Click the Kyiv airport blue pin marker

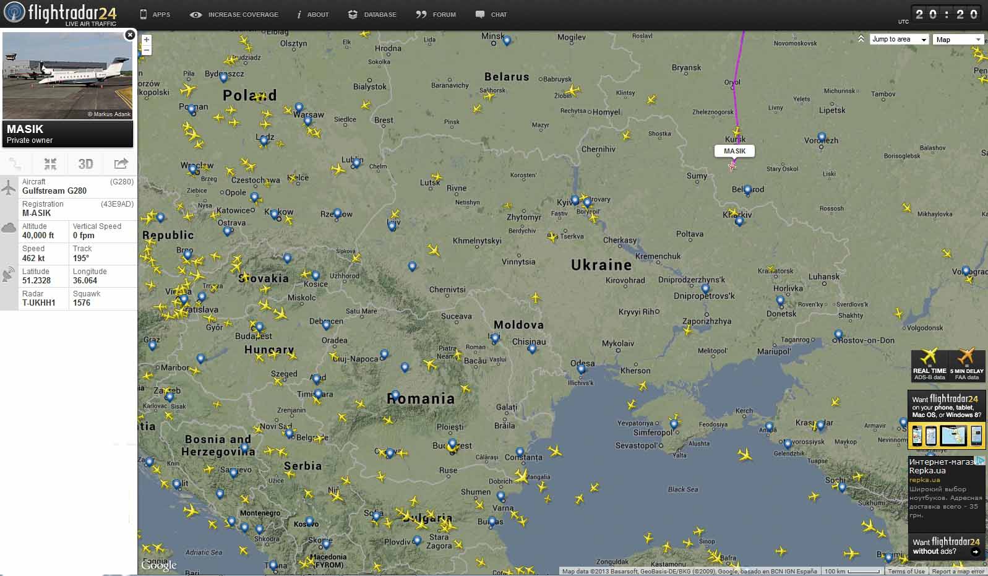point(575,200)
